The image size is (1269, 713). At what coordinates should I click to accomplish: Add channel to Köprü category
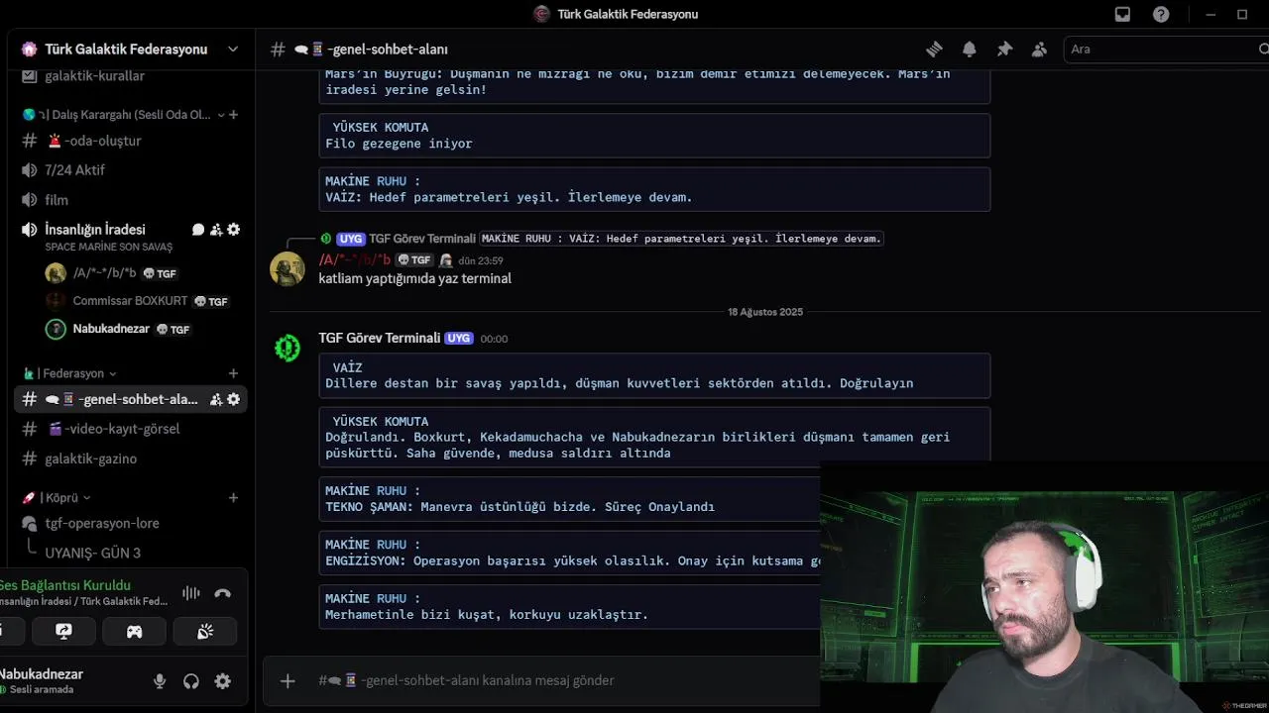pyautogui.click(x=233, y=497)
